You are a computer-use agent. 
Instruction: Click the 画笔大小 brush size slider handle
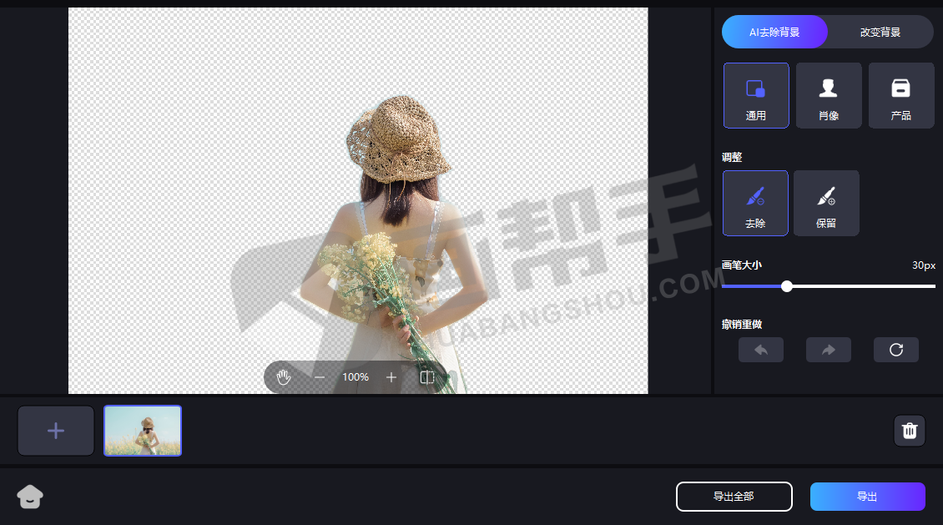point(787,286)
